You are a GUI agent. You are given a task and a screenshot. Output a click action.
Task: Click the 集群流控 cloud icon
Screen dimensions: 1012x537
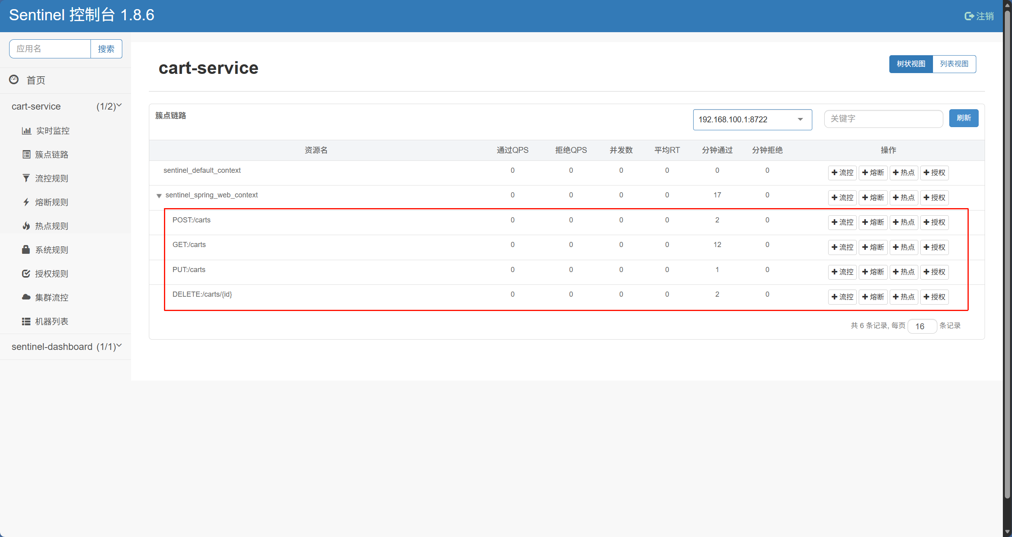26,297
